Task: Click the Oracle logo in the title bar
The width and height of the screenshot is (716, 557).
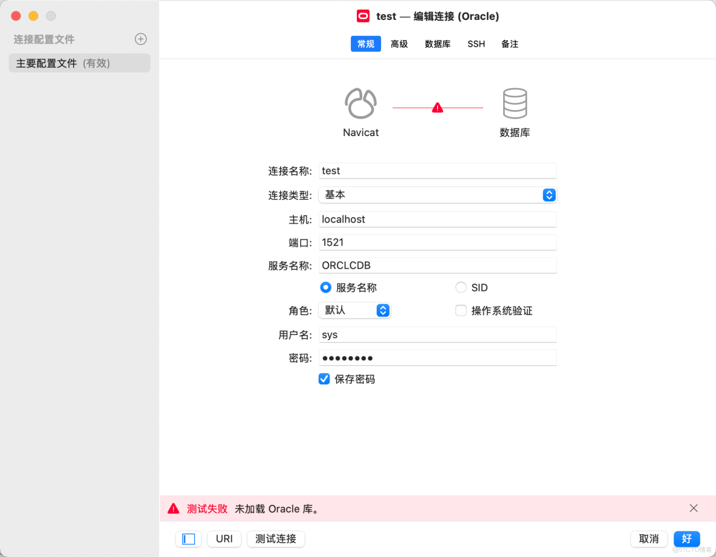Action: [x=363, y=16]
